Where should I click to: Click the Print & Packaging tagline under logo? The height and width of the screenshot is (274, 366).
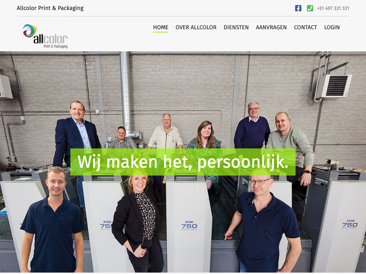click(55, 46)
